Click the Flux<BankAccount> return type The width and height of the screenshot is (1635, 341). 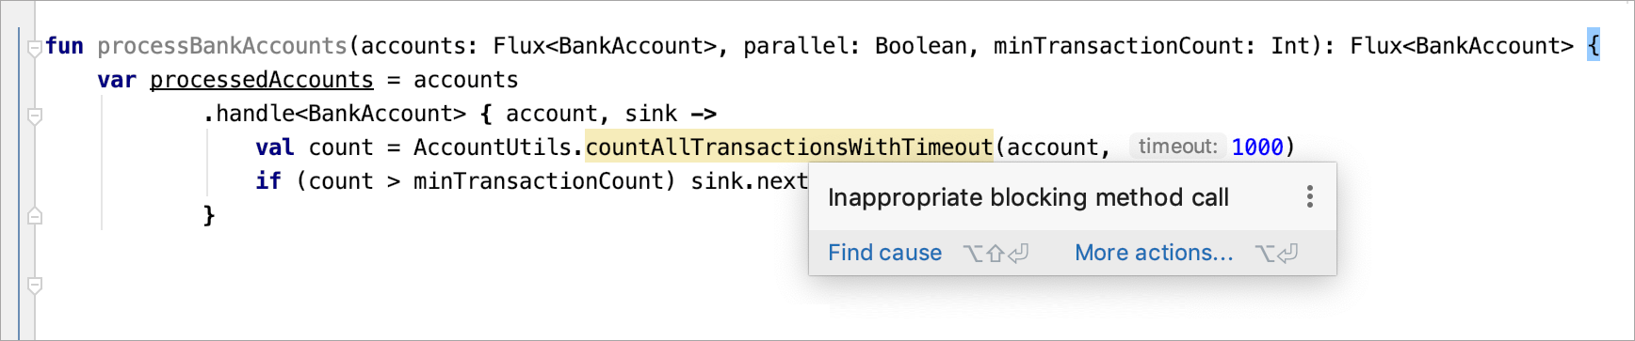click(x=1462, y=46)
